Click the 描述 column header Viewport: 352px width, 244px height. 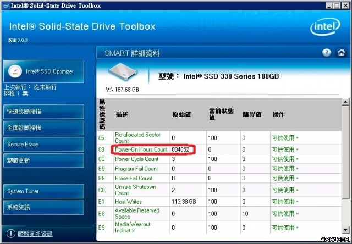click(x=122, y=114)
